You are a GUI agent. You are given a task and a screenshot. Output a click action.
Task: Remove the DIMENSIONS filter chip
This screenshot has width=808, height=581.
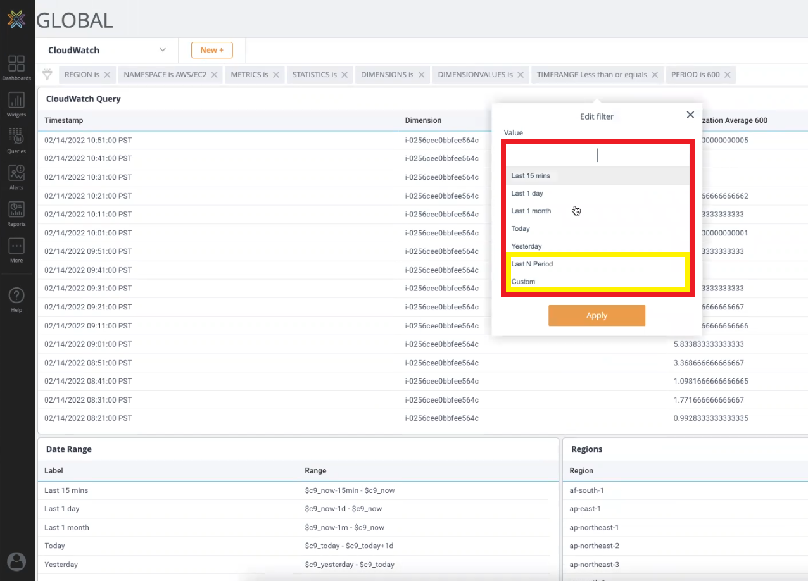point(421,75)
